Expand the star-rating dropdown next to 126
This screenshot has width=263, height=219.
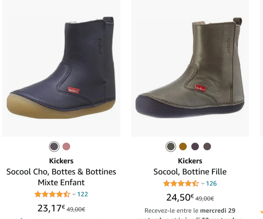tap(203, 184)
